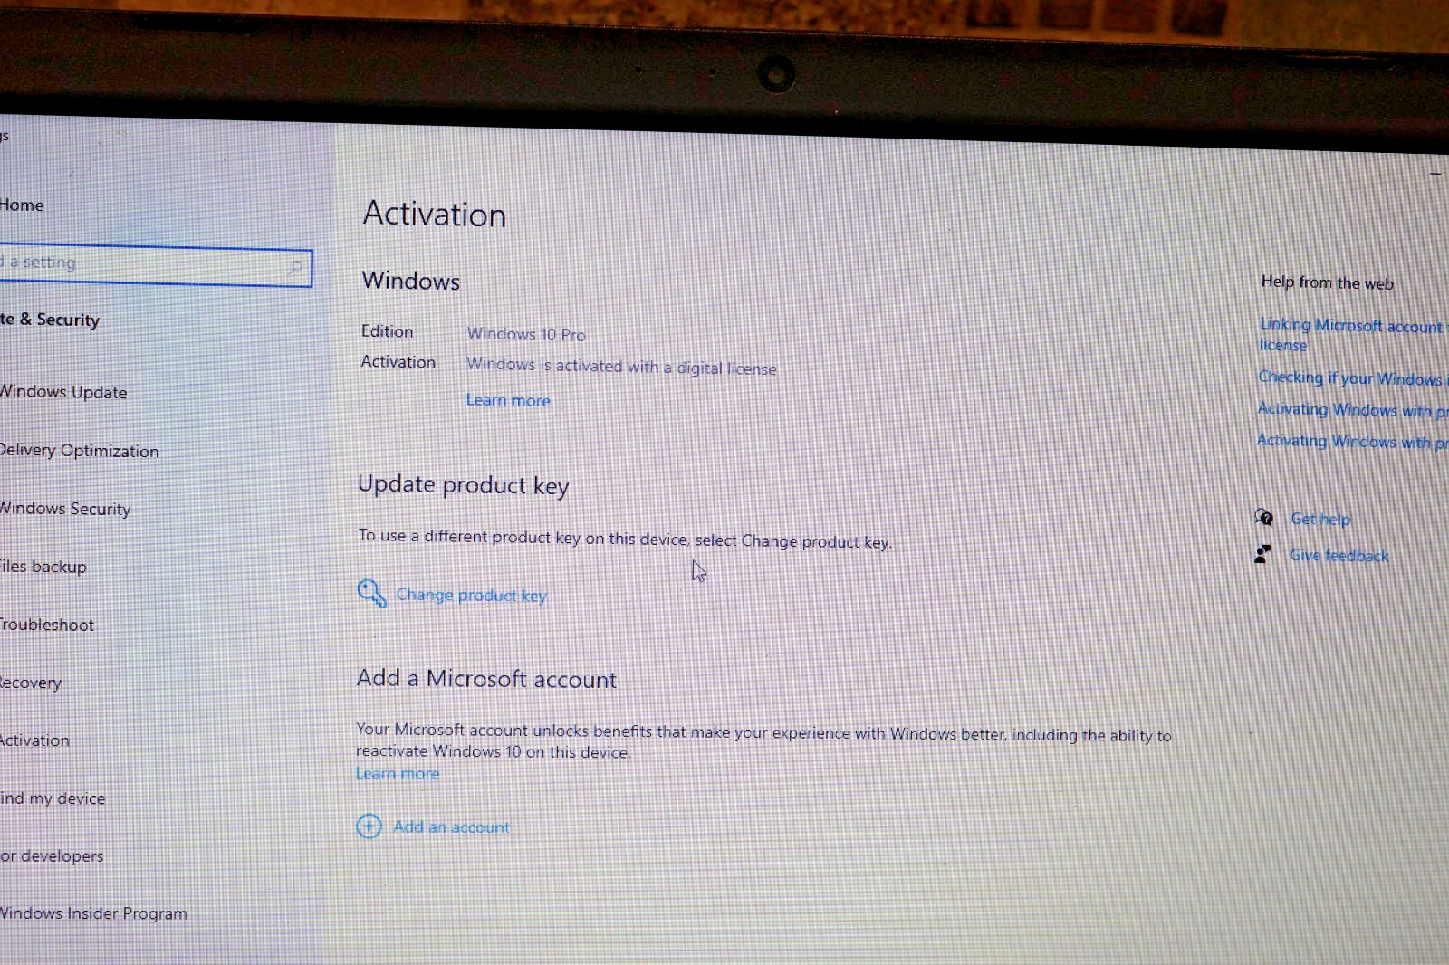Click the Change product key link
1449x965 pixels.
tap(471, 596)
